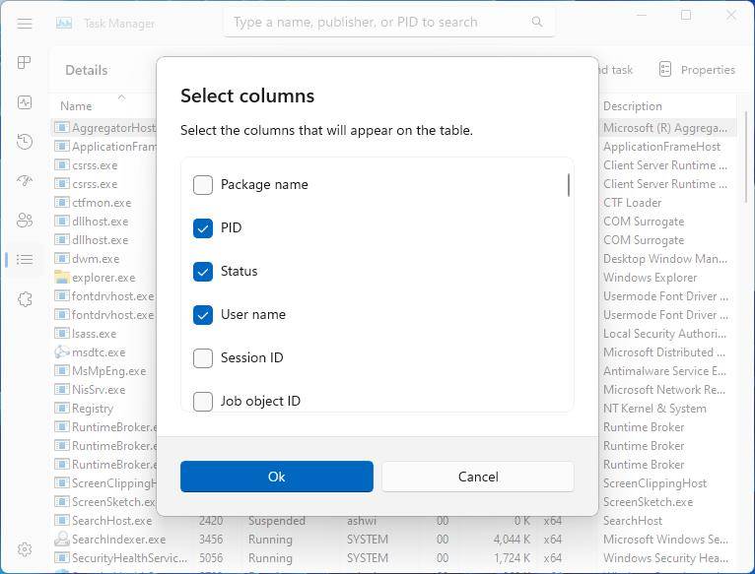Click 'Suspended' status of SearchHost.exe

pyautogui.click(x=277, y=521)
